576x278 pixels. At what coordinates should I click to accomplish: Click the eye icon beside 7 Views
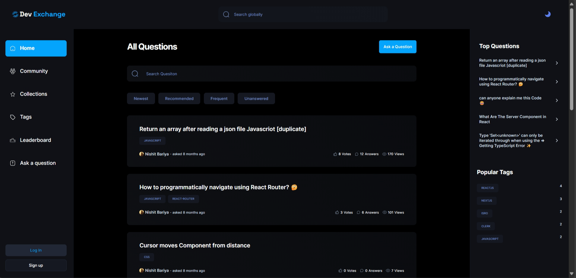pyautogui.click(x=388, y=271)
